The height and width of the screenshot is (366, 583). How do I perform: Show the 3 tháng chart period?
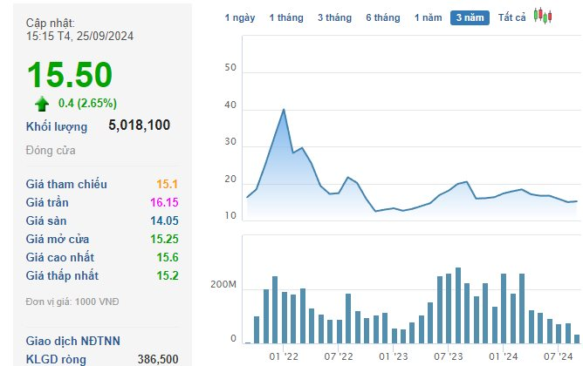tap(334, 17)
